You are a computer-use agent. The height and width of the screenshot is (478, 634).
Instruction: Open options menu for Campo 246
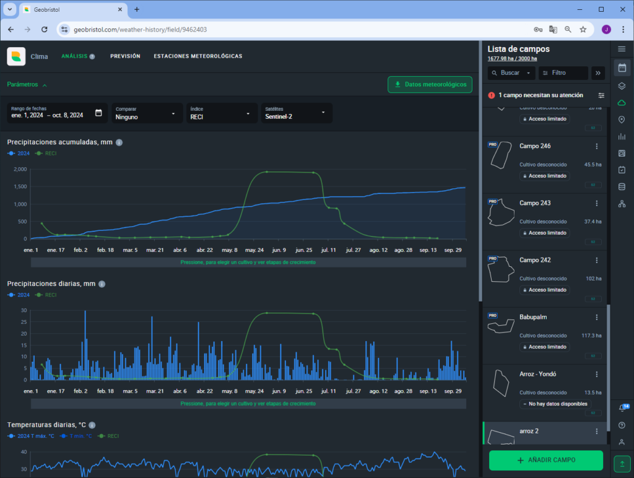[597, 146]
